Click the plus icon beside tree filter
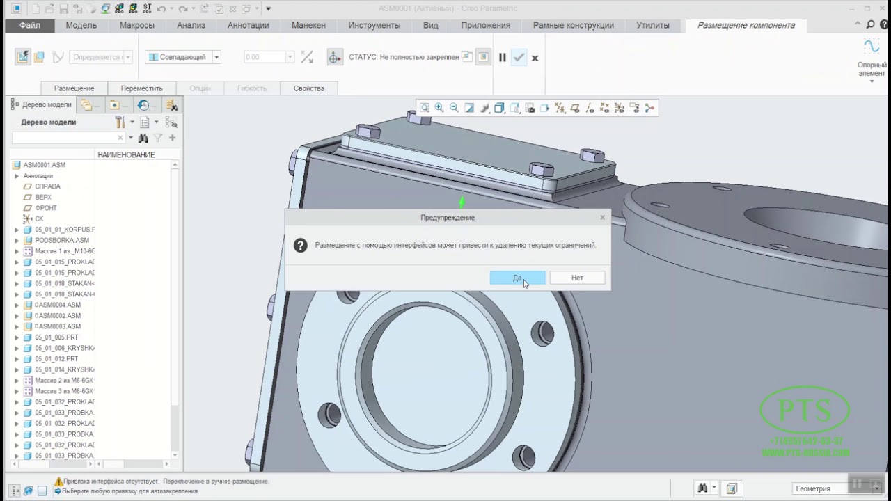 pyautogui.click(x=172, y=138)
